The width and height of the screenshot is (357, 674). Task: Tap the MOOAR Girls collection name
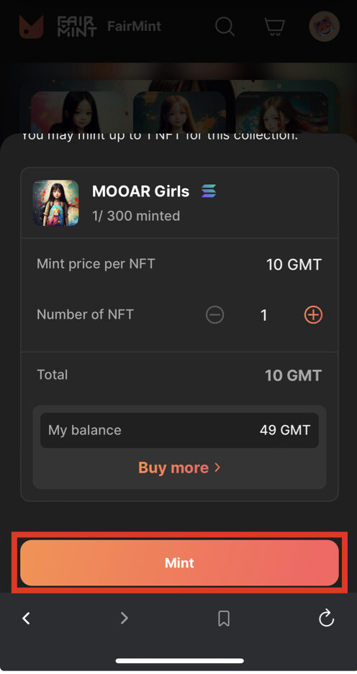point(140,191)
